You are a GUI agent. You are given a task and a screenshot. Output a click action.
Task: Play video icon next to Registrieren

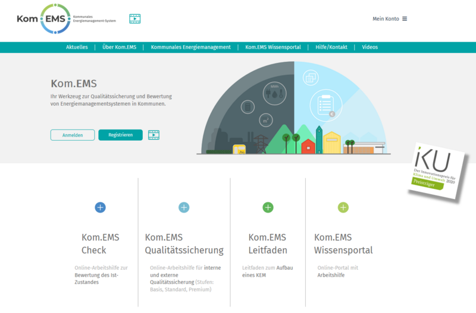[154, 135]
